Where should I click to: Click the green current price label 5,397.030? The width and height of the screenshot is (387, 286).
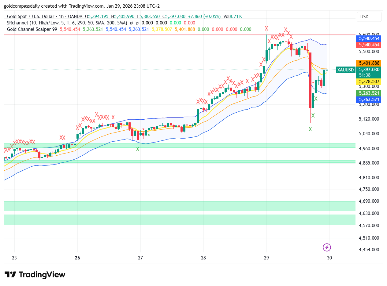point(369,70)
